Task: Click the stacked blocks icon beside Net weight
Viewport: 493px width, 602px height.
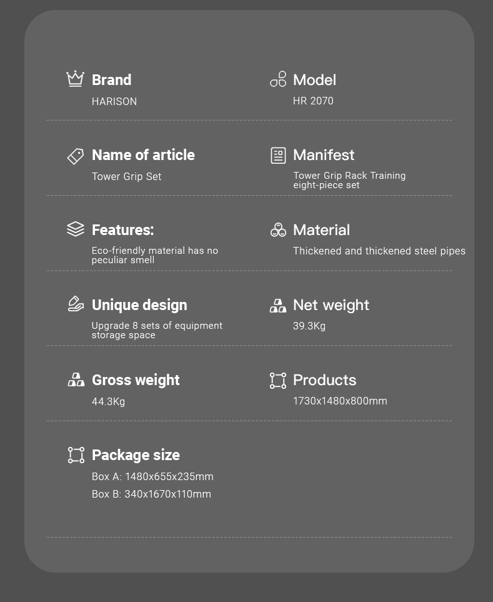Action: click(x=278, y=306)
